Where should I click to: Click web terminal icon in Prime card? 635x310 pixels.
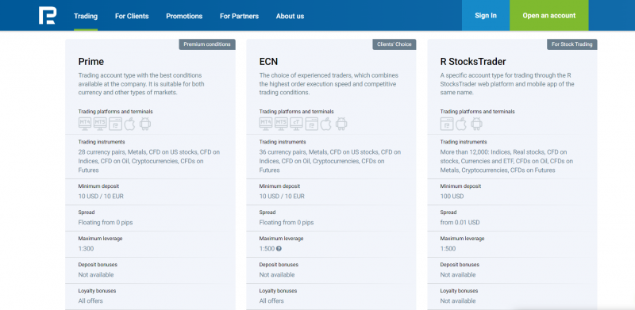point(115,124)
